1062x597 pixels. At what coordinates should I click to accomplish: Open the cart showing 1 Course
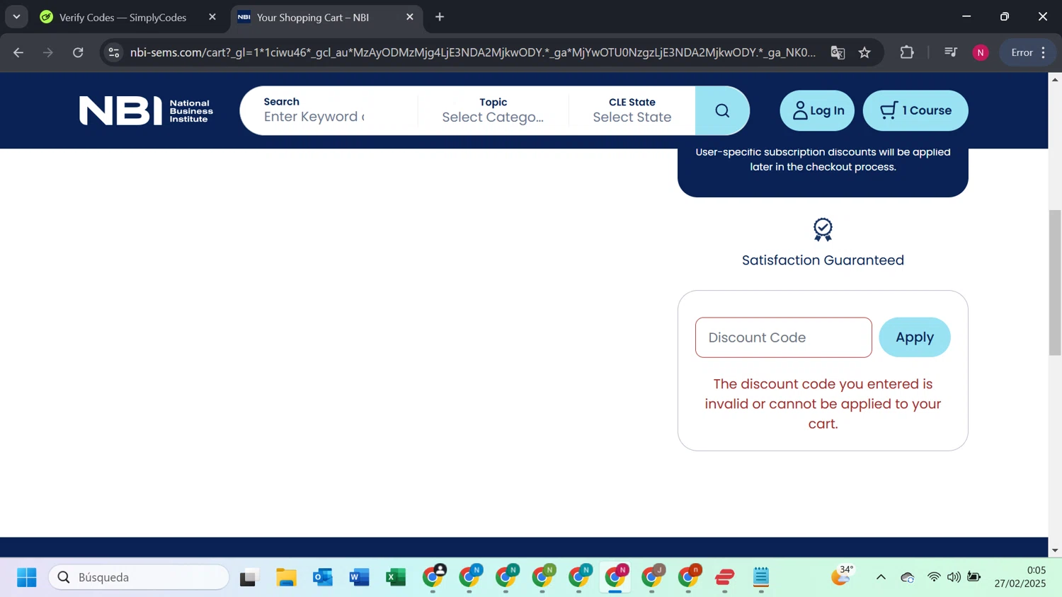tap(915, 110)
